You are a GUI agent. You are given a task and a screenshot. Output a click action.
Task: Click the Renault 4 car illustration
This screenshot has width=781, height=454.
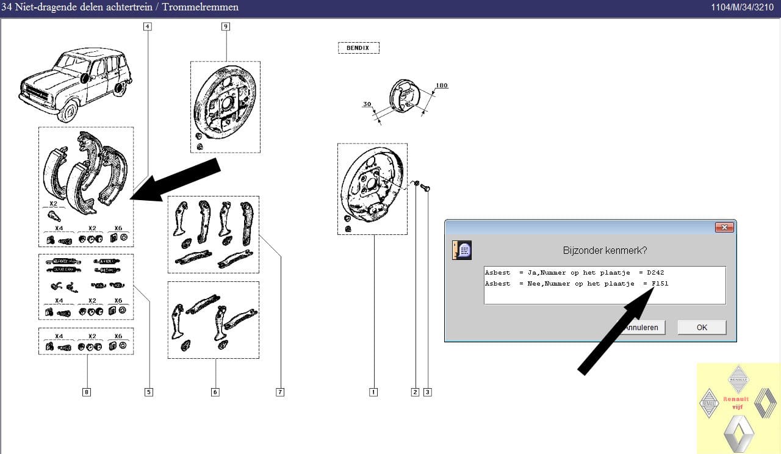[76, 82]
